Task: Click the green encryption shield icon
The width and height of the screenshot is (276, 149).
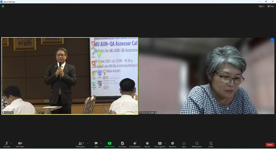Action: click(x=3, y=6)
